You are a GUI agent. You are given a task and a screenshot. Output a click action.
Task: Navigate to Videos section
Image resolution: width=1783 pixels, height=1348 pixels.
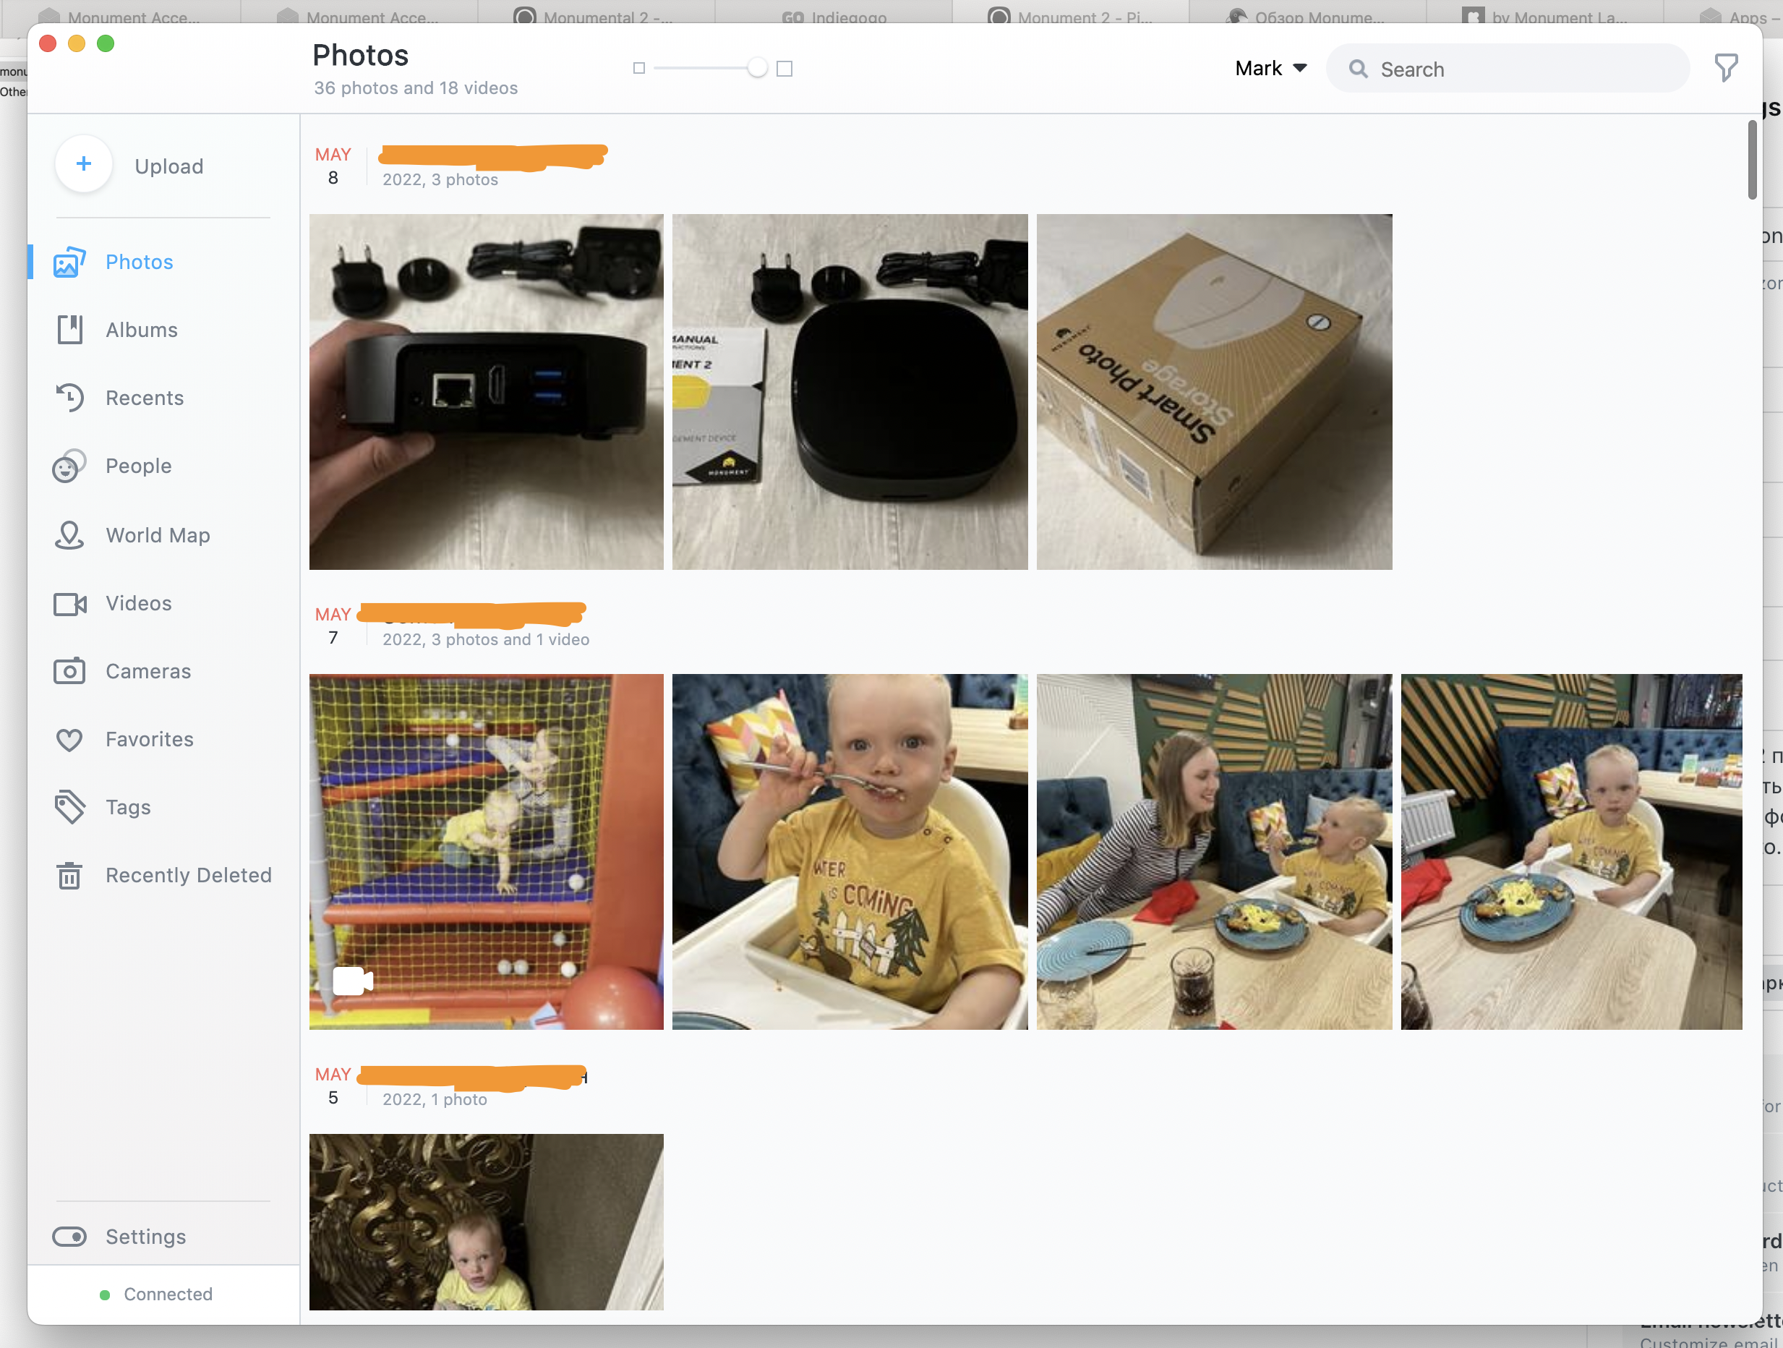(x=139, y=603)
